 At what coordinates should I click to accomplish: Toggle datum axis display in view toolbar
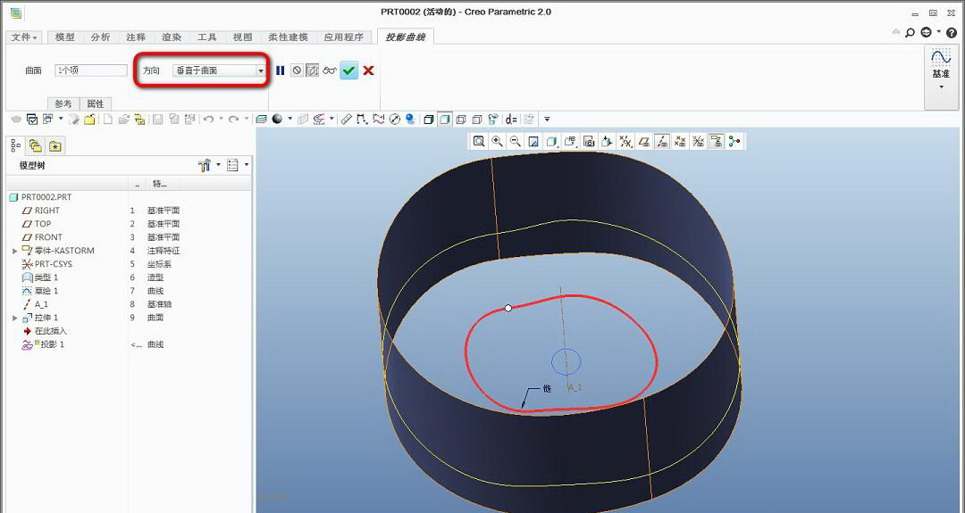662,141
